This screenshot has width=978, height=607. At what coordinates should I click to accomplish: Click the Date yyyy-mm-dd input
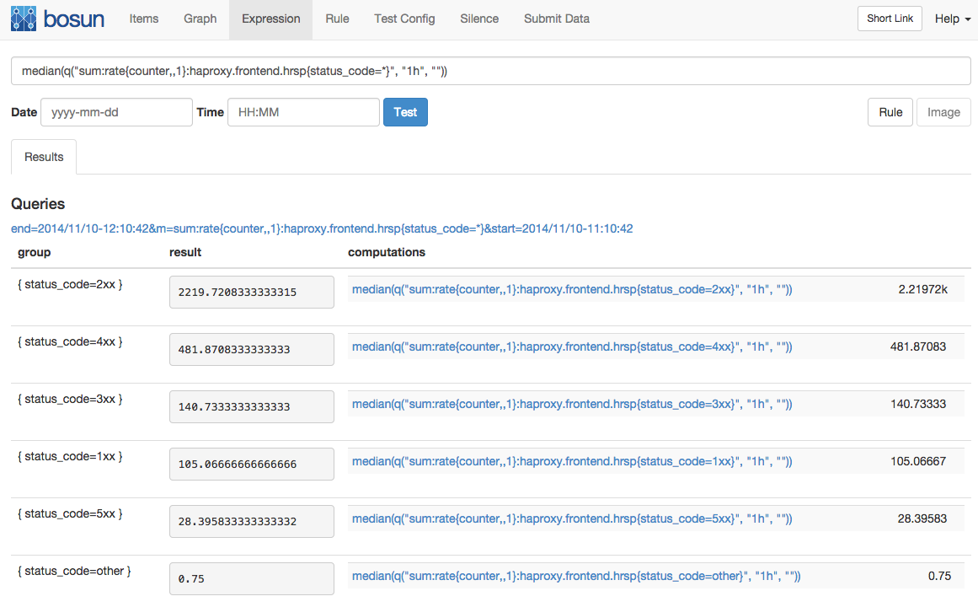116,112
